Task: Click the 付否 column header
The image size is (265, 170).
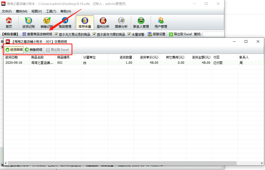Action: point(225,57)
